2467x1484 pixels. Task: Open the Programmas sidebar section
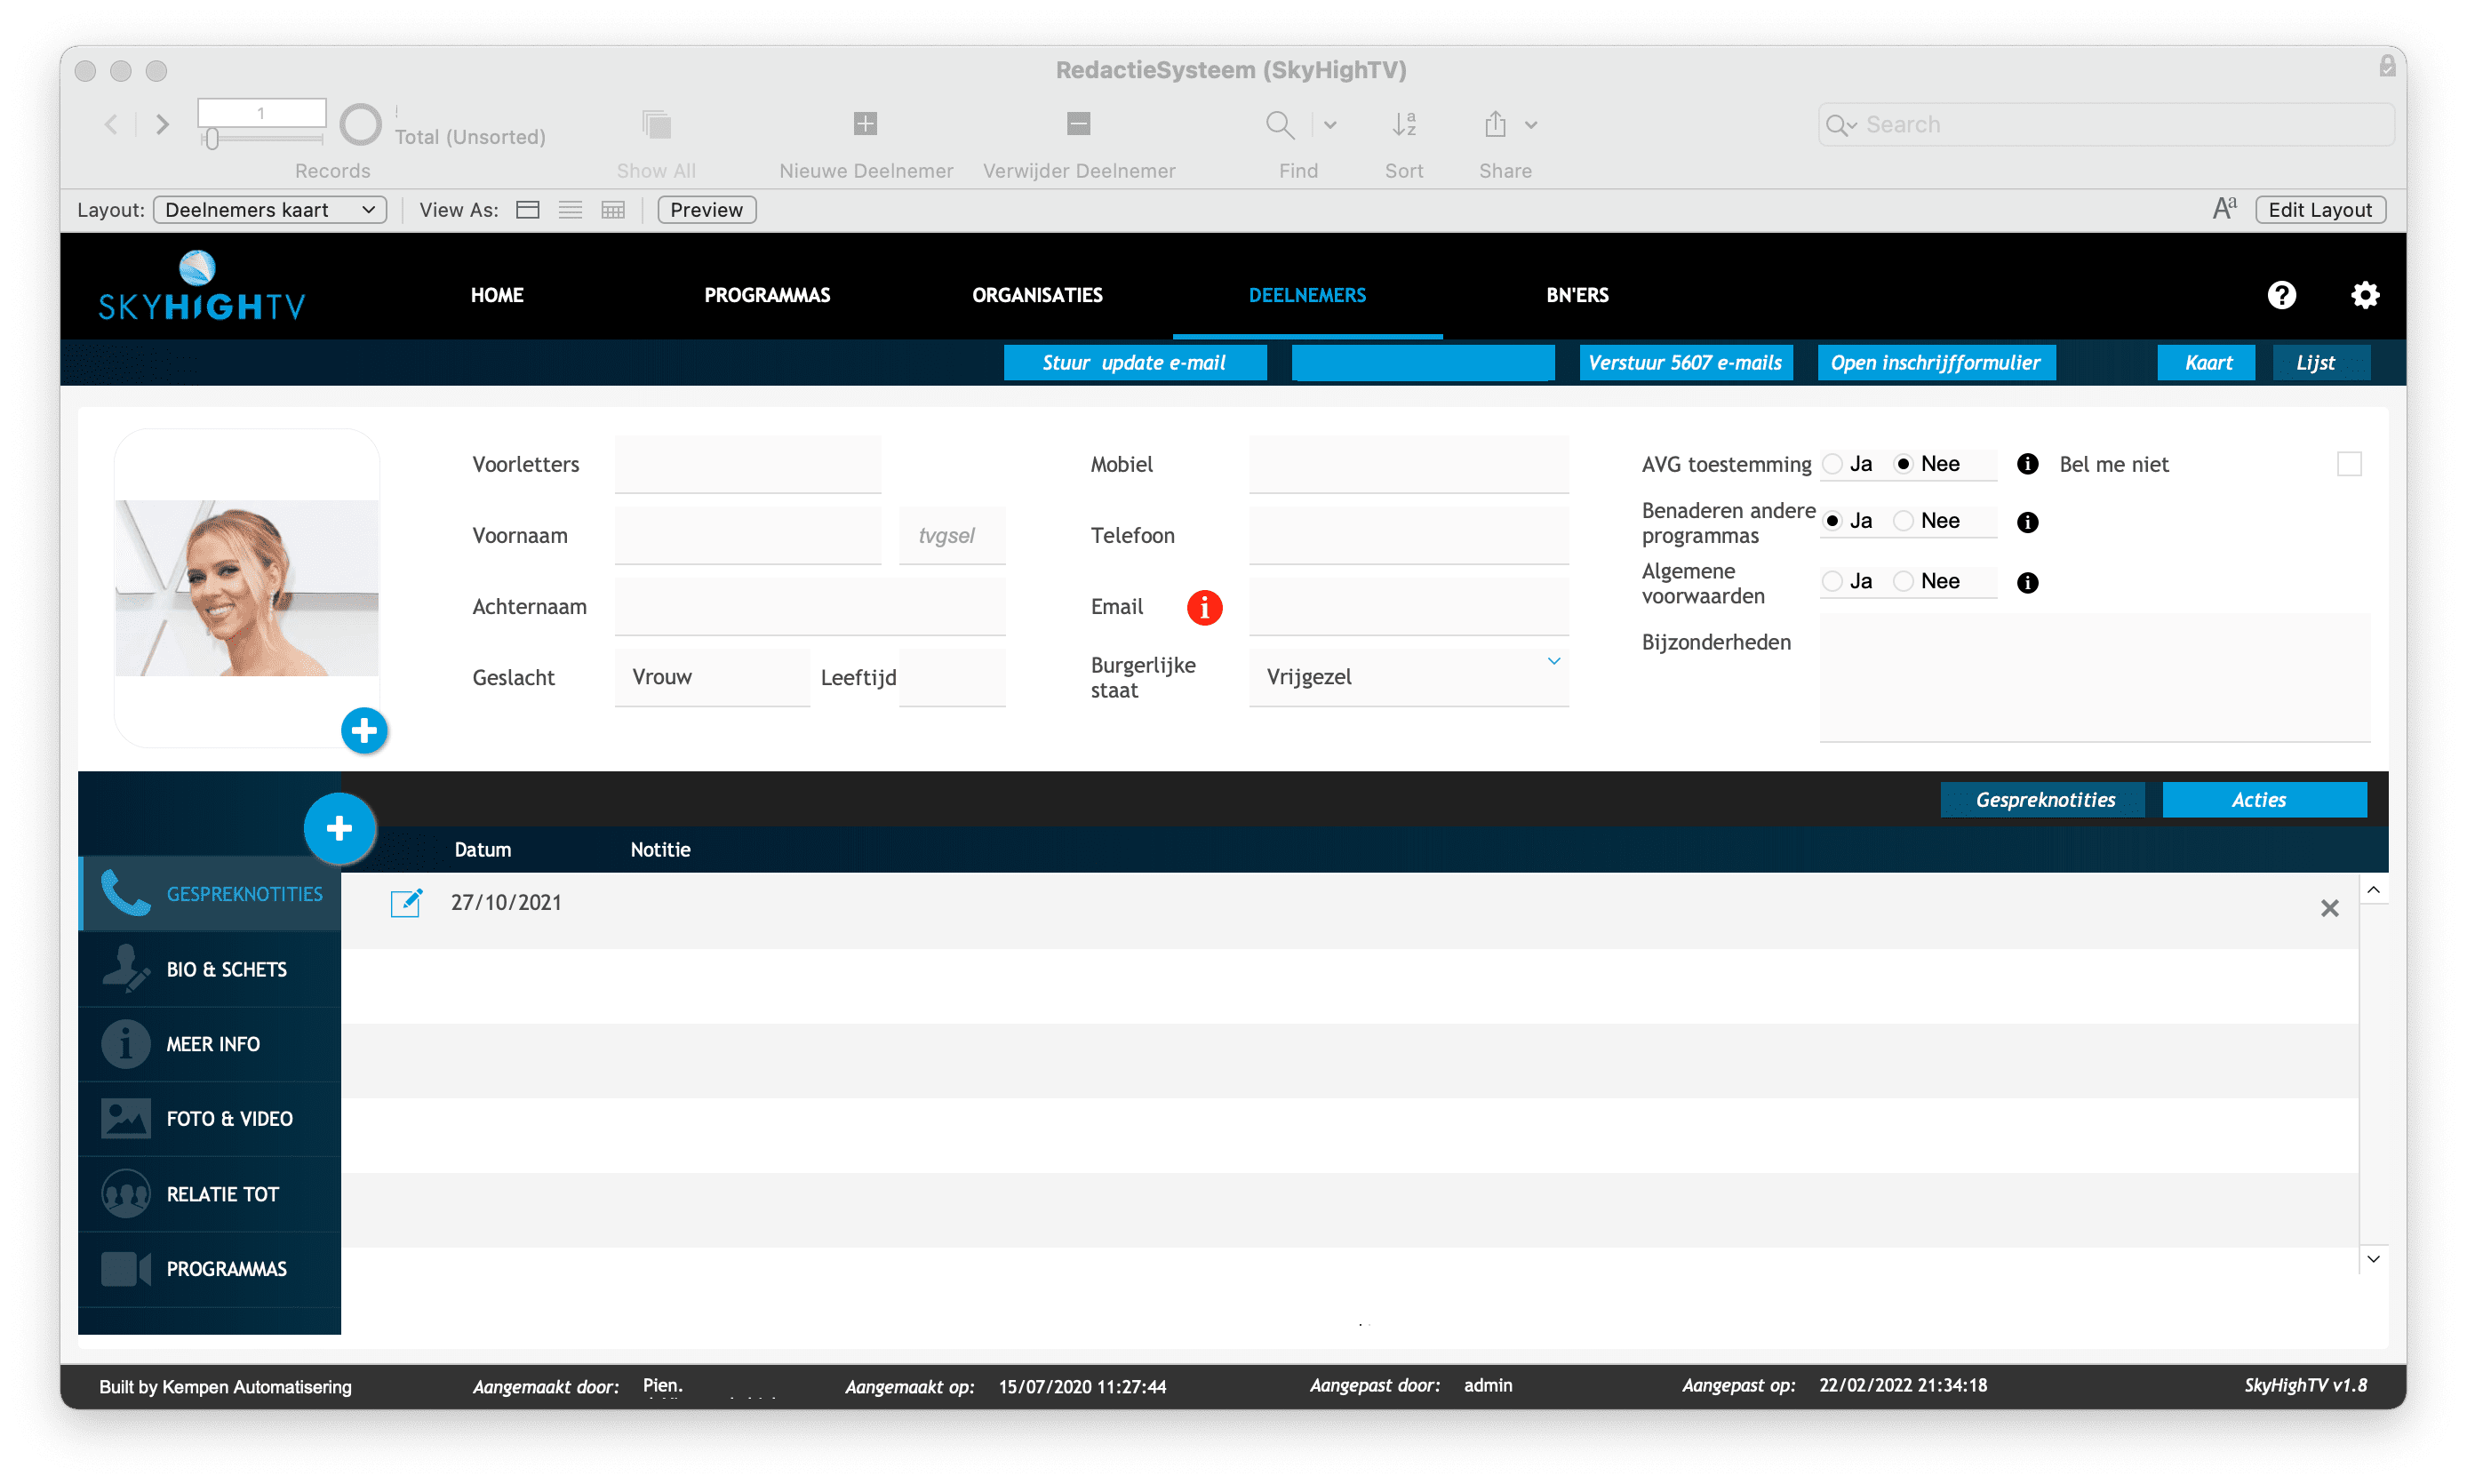pos(226,1269)
